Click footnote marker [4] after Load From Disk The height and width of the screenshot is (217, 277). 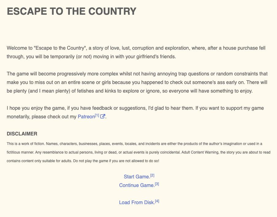157,201
